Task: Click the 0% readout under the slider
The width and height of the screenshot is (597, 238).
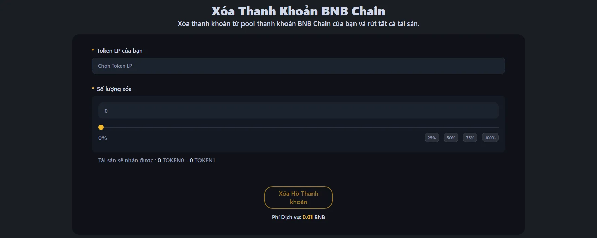Action: tap(102, 138)
